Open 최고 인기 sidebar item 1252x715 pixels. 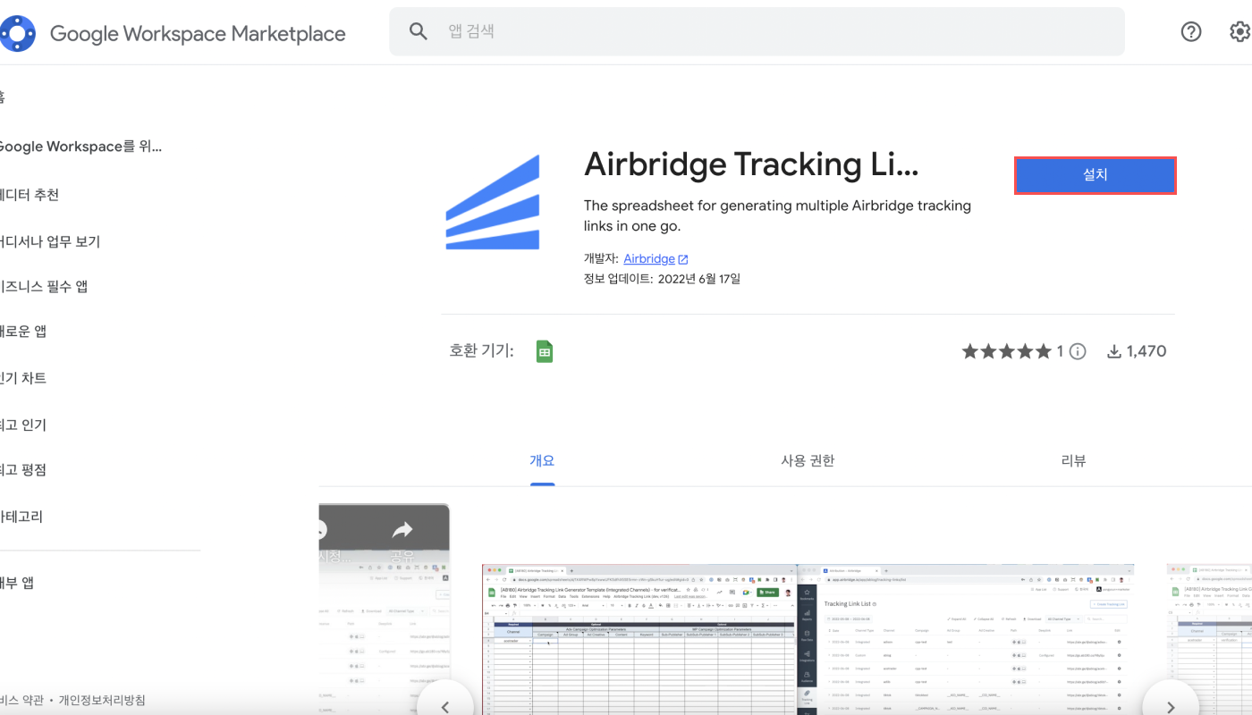[x=23, y=425]
